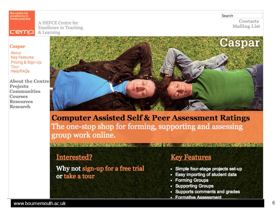Open Help/FAQs link
The height and width of the screenshot is (210, 280).
[20, 71]
